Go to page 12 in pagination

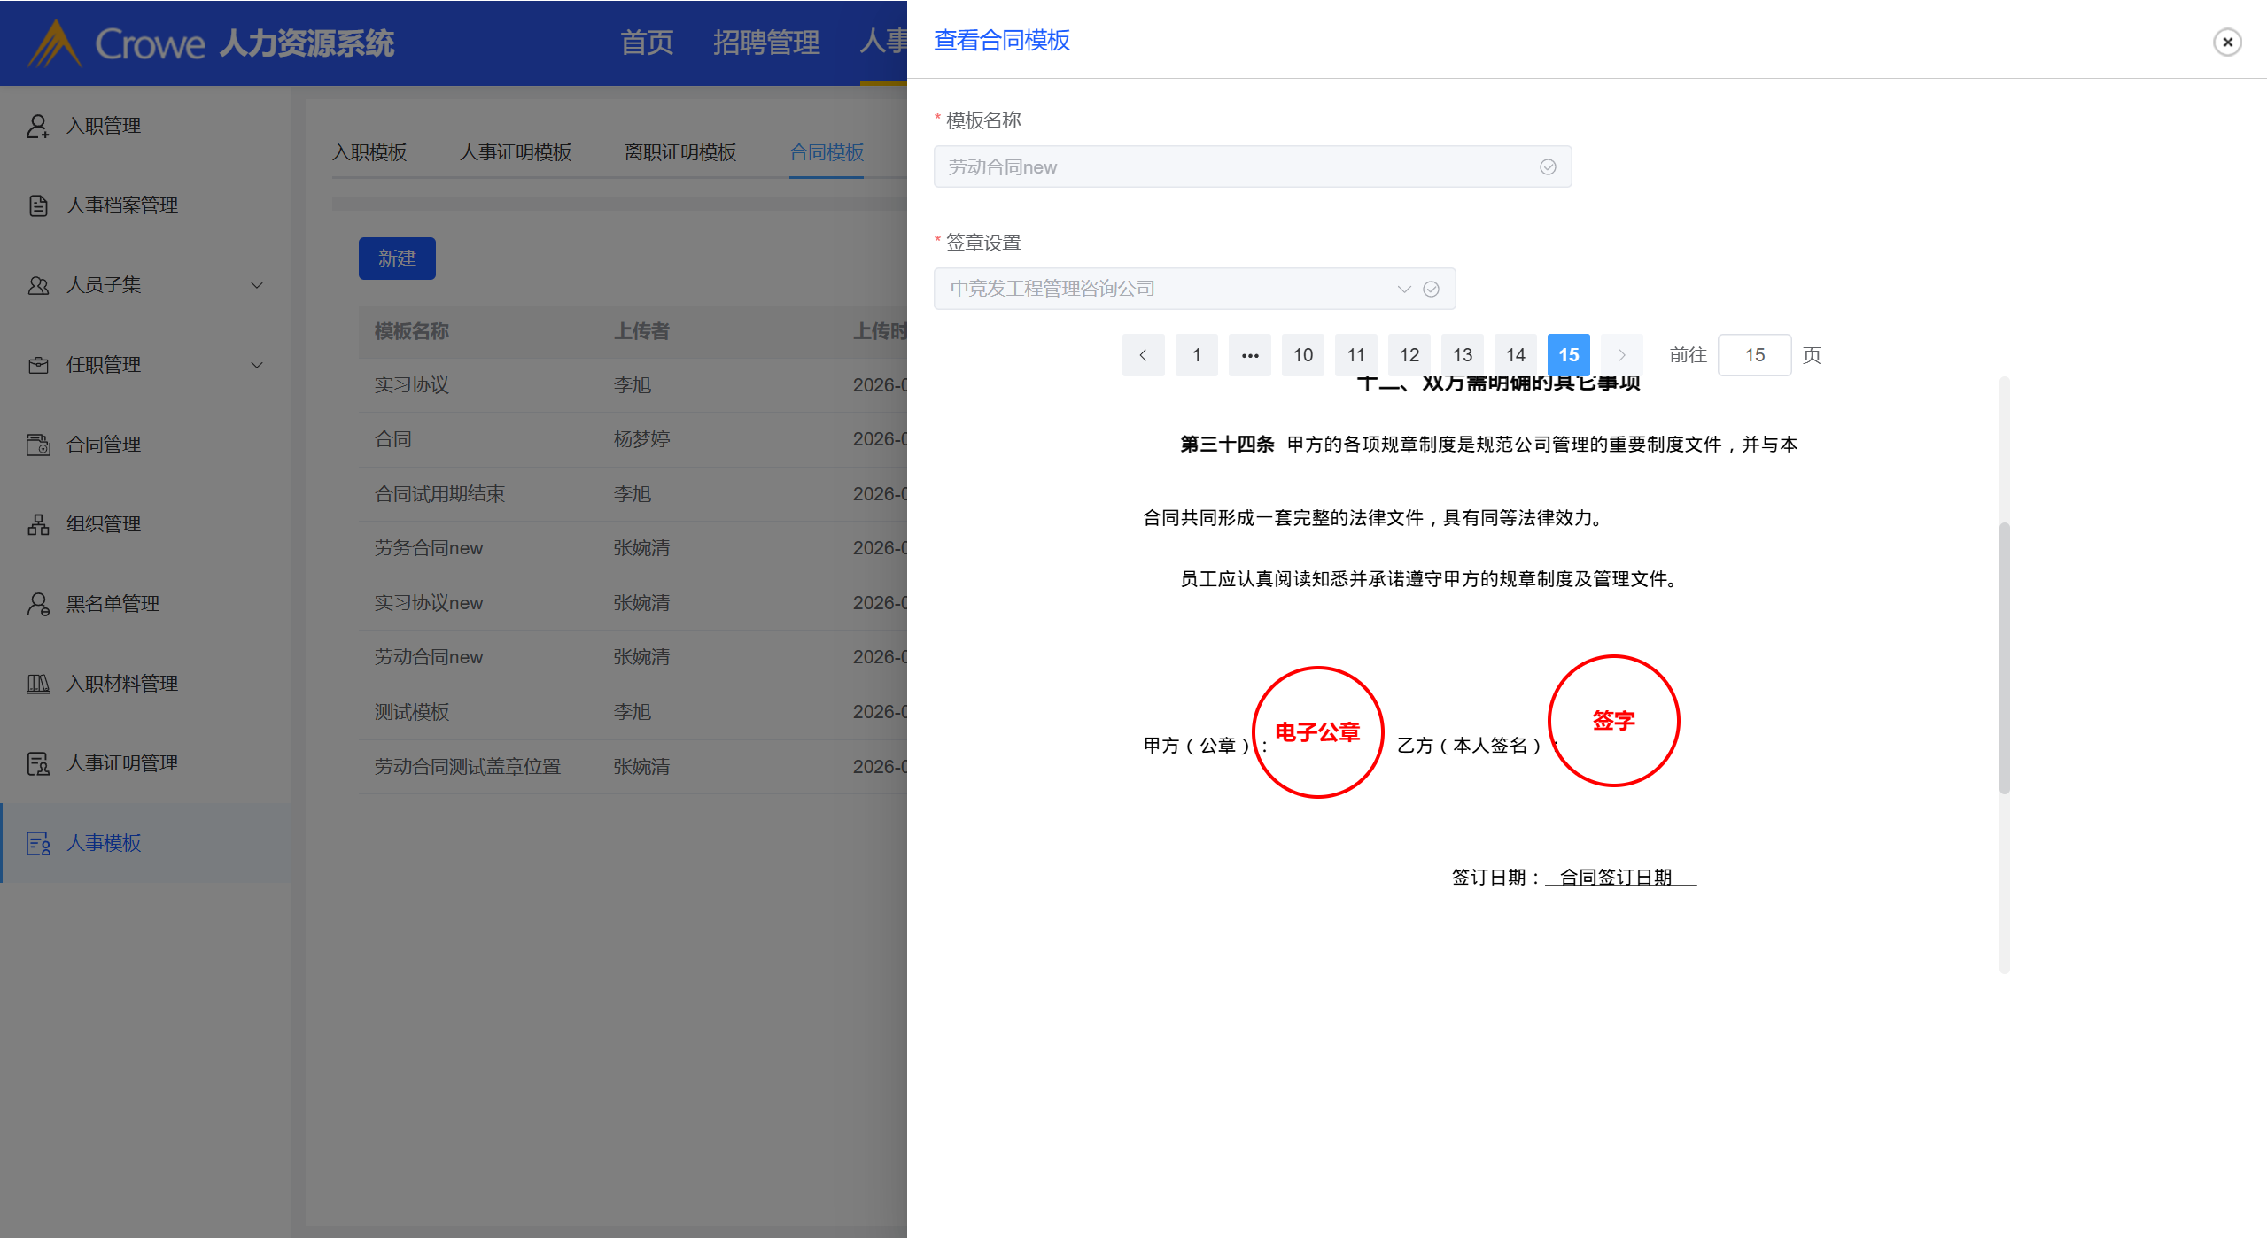tap(1409, 355)
